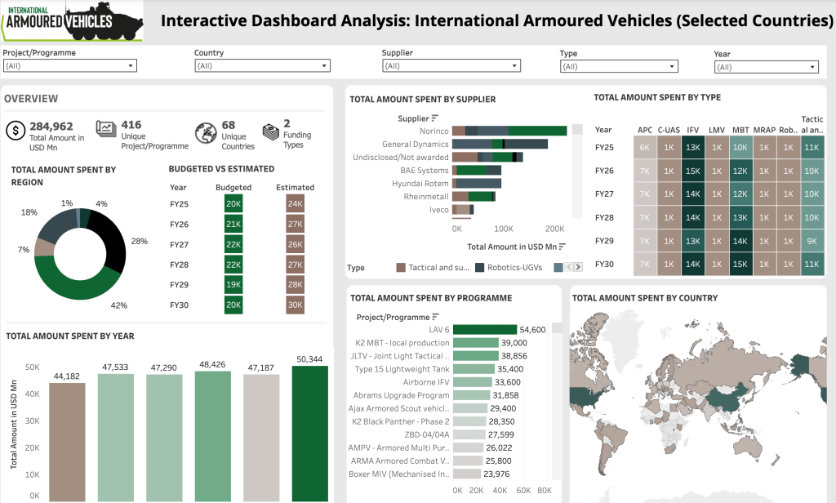This screenshot has height=503, width=836.
Task: Click the FY30 MBT 15K heatmap cell
Action: point(740,264)
